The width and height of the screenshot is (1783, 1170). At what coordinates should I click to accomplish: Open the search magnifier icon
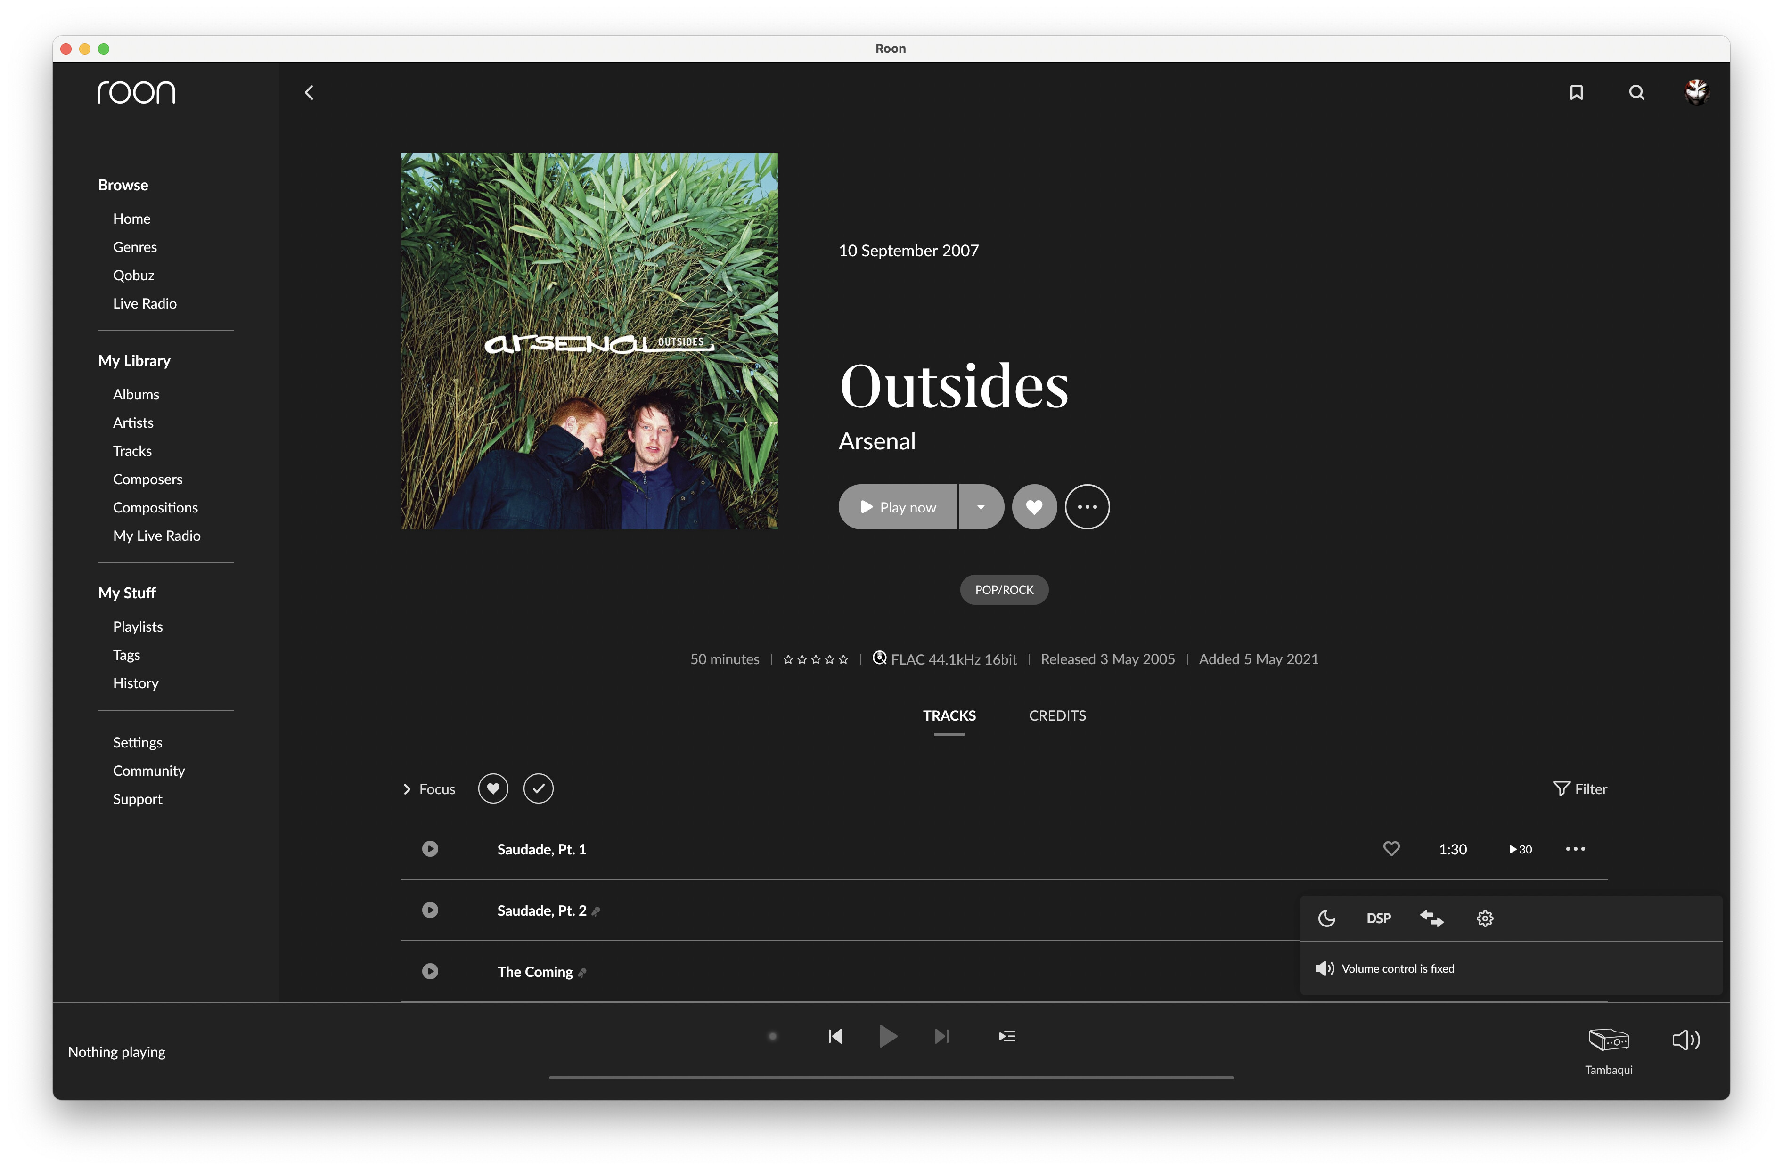(x=1636, y=92)
